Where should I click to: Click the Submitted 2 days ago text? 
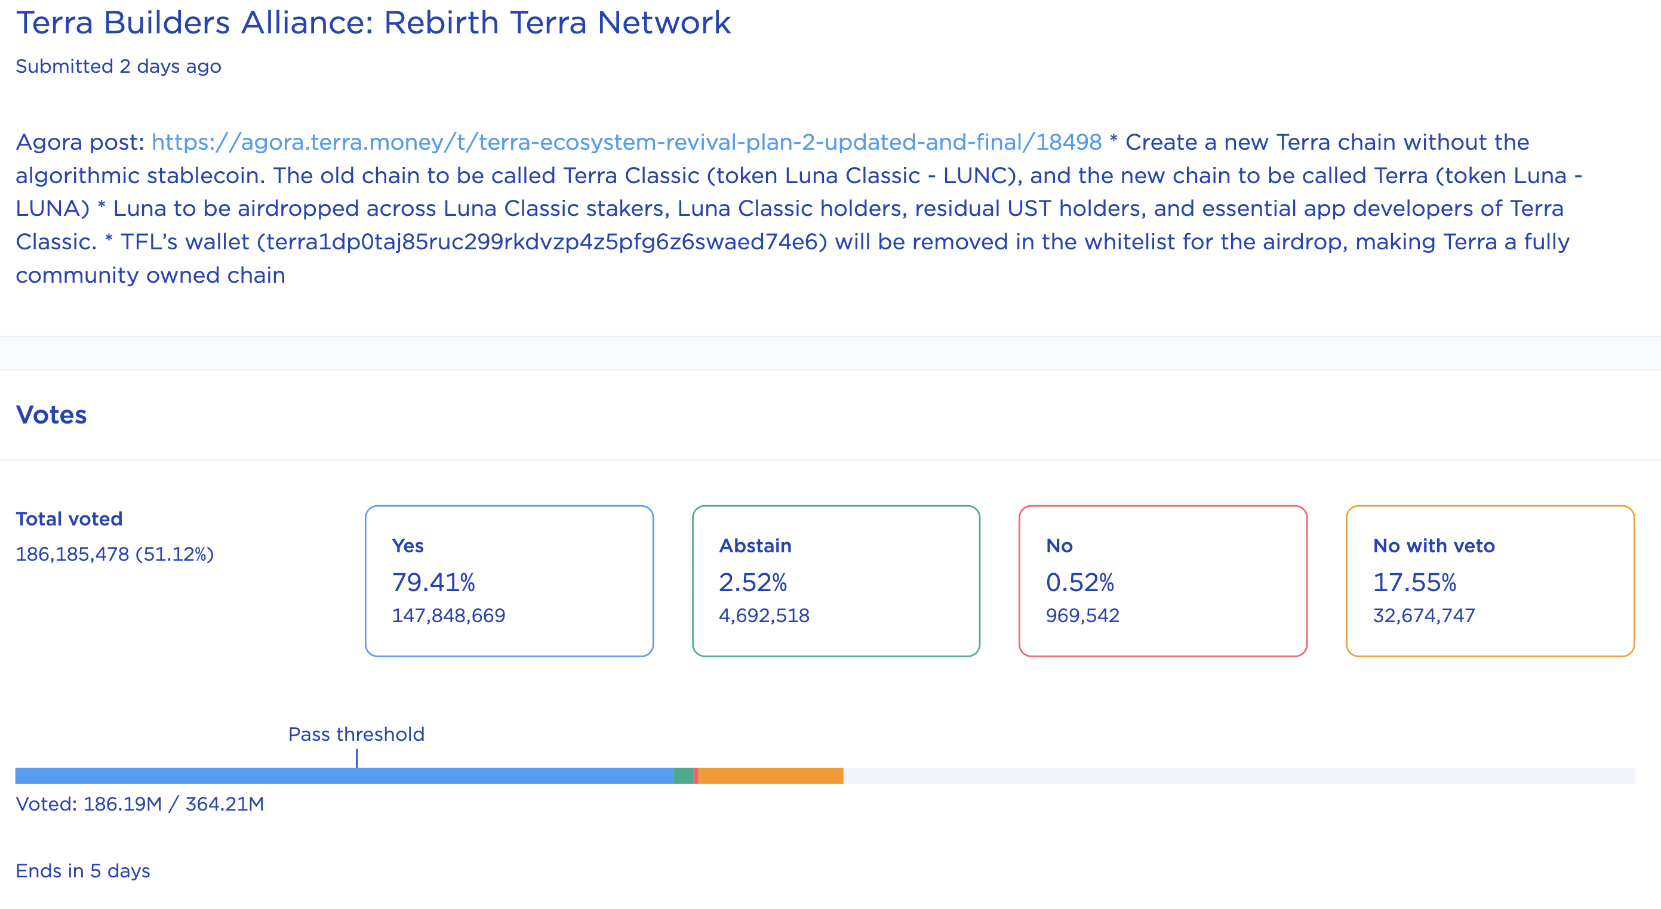pos(118,66)
